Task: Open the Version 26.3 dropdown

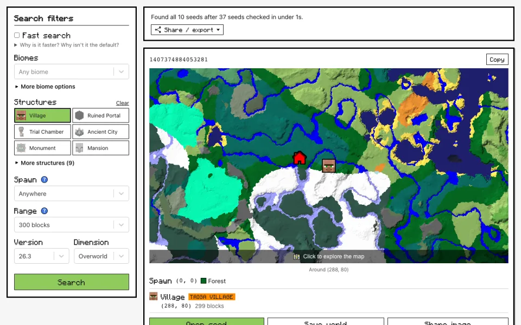Action: click(42, 256)
